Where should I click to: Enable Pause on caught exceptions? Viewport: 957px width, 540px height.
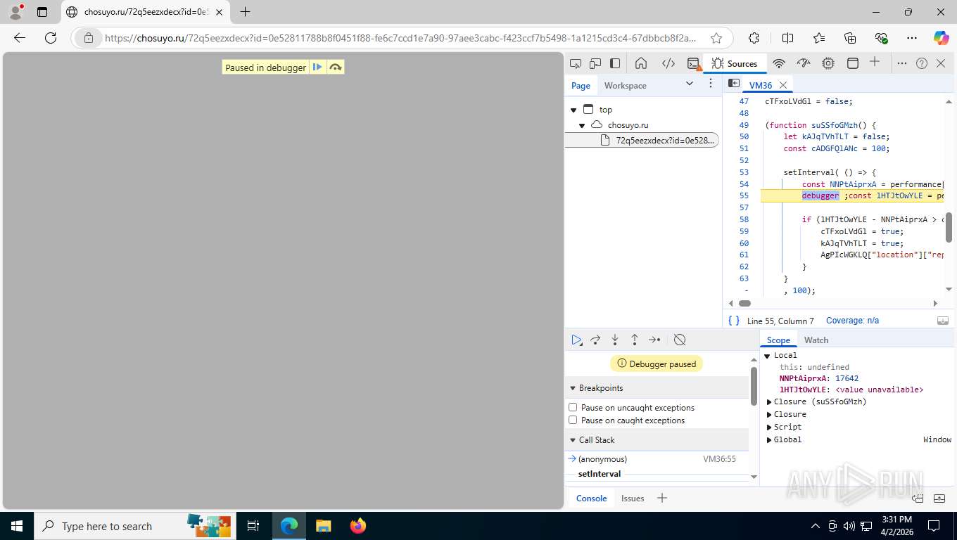(573, 420)
